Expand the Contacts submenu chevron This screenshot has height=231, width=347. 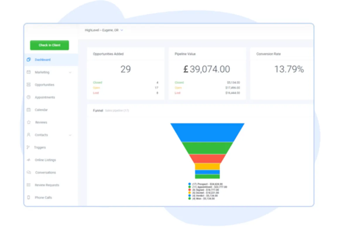coord(70,135)
